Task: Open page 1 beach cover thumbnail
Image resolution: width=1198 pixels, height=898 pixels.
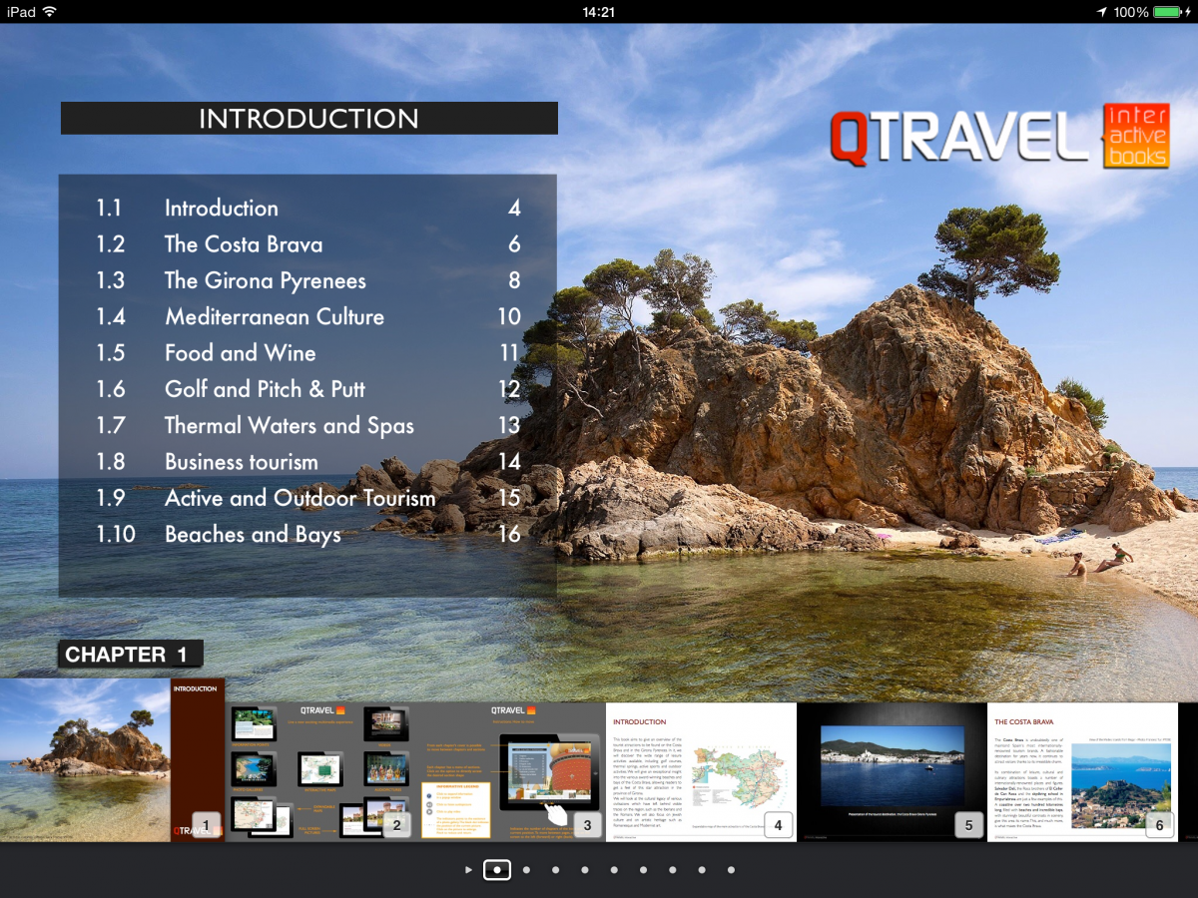Action: tap(113, 760)
